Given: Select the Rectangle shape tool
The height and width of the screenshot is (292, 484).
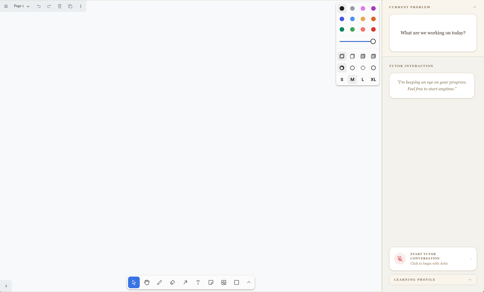Looking at the screenshot, I should 237,282.
